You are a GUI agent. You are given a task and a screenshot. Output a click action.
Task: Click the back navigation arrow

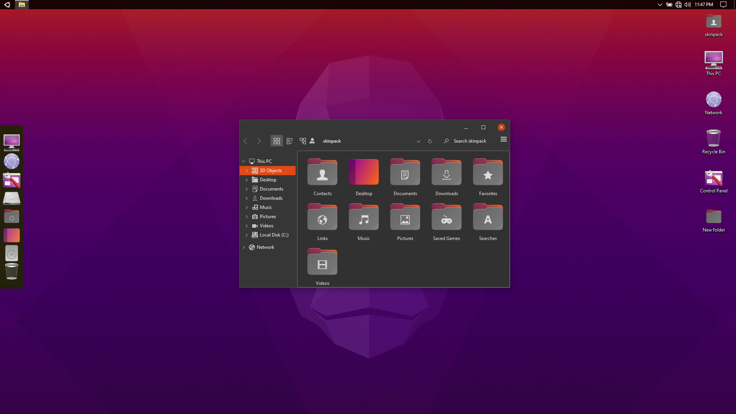click(x=246, y=141)
